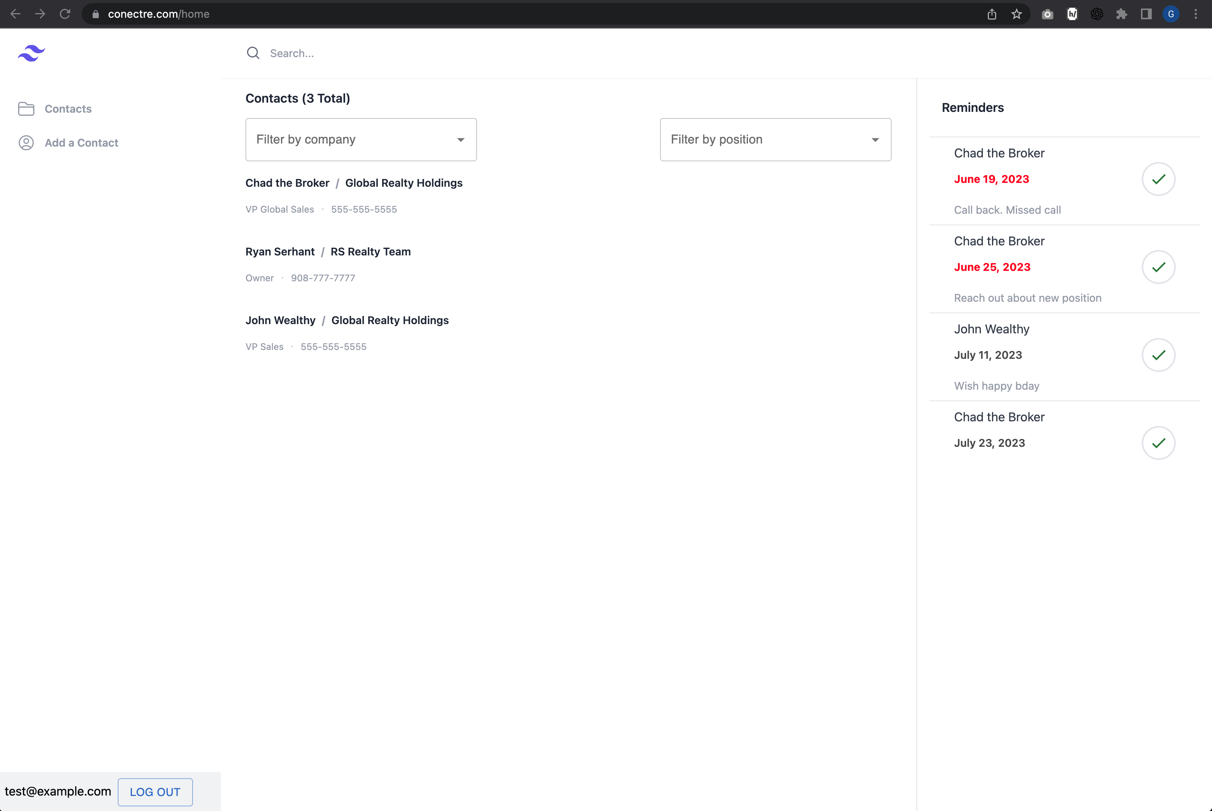The width and height of the screenshot is (1212, 811).
Task: Open Contacts in the sidebar menu
Action: click(68, 109)
